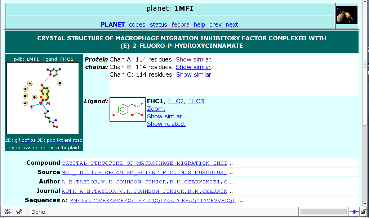
Task: Click the 2D ligand interaction diagram
Action: [43, 98]
